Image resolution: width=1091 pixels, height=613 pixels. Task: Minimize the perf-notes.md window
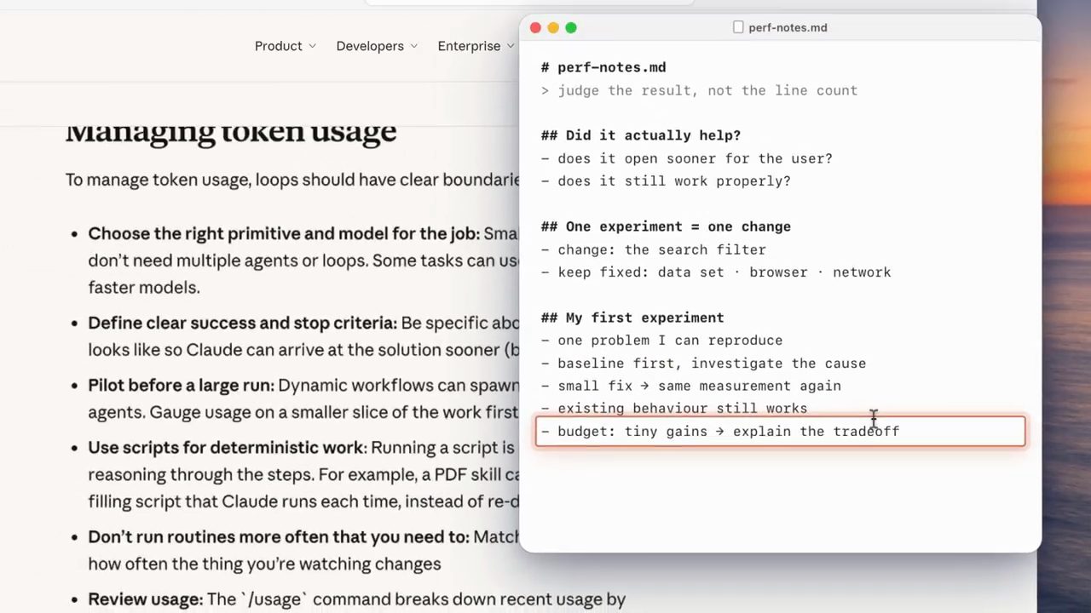point(553,28)
